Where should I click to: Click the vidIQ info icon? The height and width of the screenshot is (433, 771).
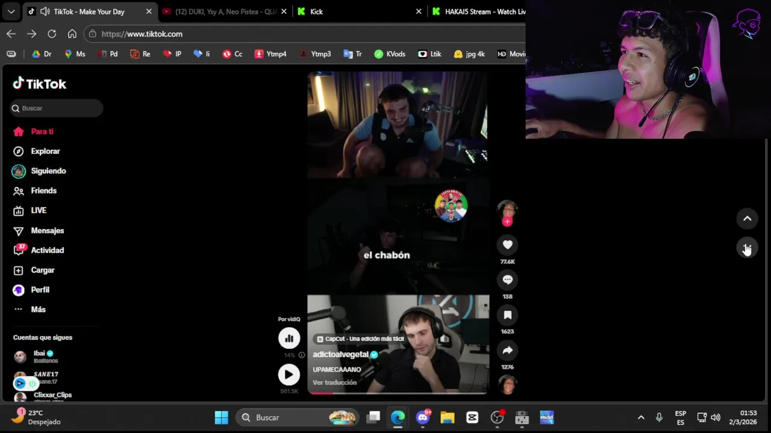pyautogui.click(x=302, y=355)
